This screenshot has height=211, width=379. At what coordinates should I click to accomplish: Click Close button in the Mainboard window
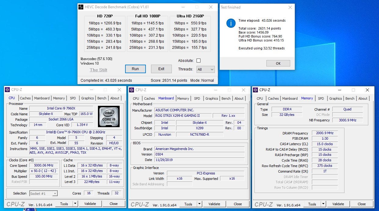[x=238, y=204]
